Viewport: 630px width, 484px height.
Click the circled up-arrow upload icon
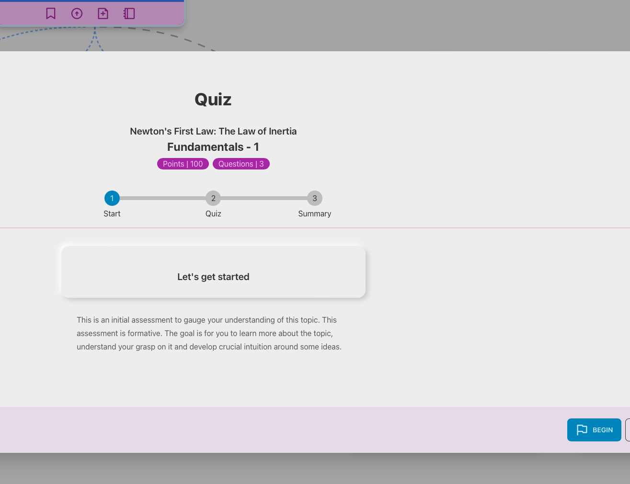tap(77, 13)
